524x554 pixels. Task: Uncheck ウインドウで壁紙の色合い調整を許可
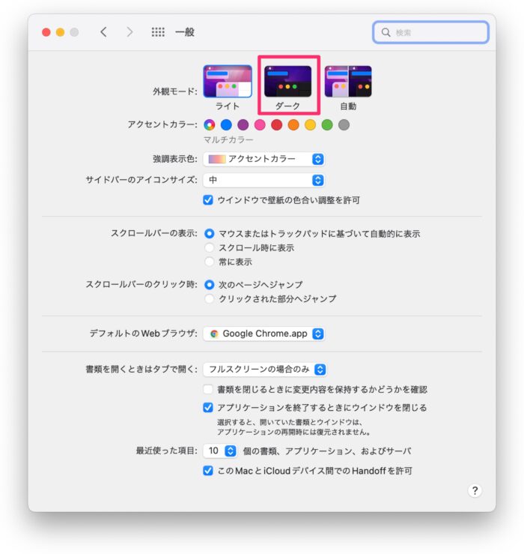click(x=209, y=200)
